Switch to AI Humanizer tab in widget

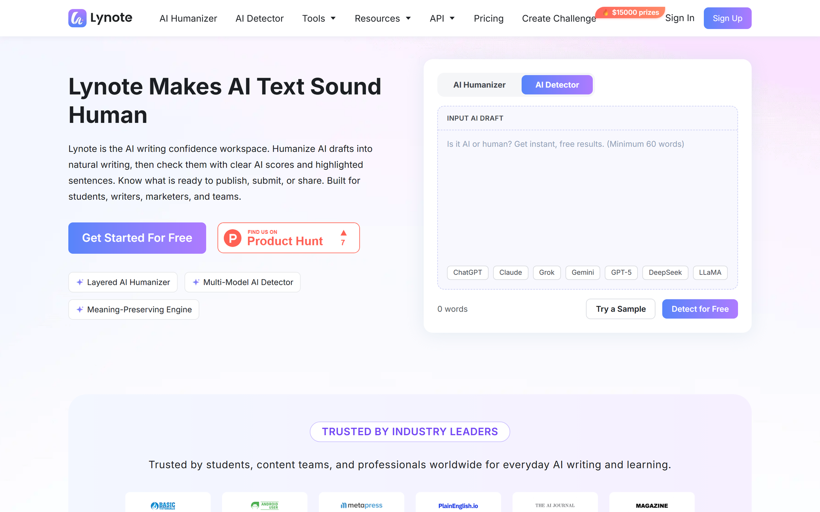click(479, 85)
